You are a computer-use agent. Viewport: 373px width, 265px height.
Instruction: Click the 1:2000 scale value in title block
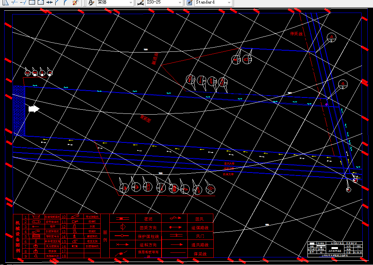(x=357, y=246)
